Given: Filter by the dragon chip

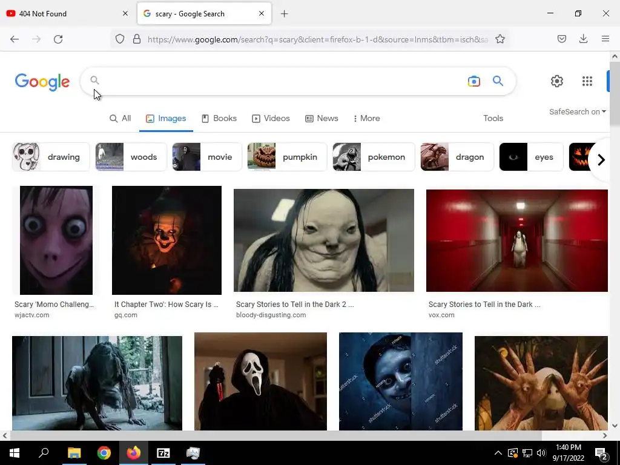Looking at the screenshot, I should point(457,157).
